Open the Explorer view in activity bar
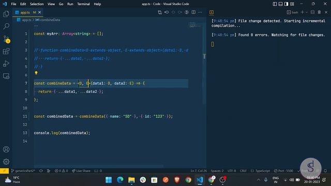This screenshot has height=186, width=331. 6,14
